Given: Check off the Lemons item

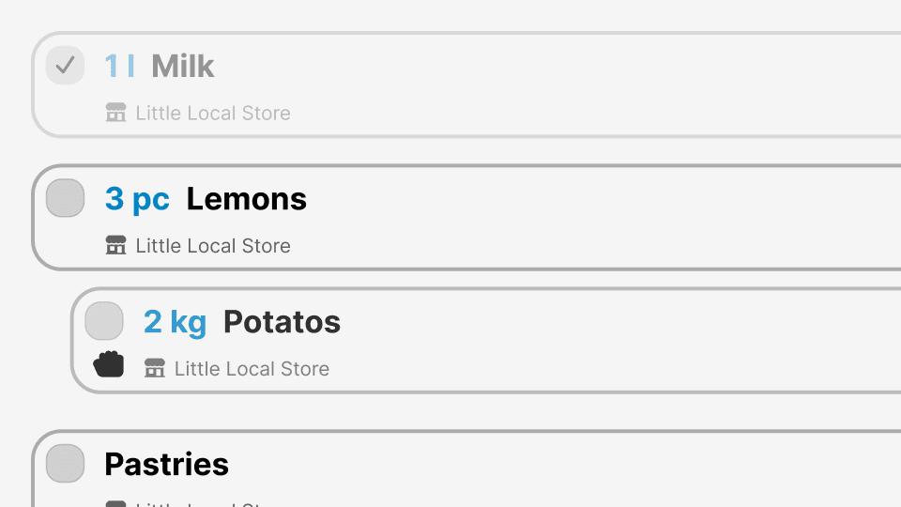Looking at the screenshot, I should pos(65,198).
